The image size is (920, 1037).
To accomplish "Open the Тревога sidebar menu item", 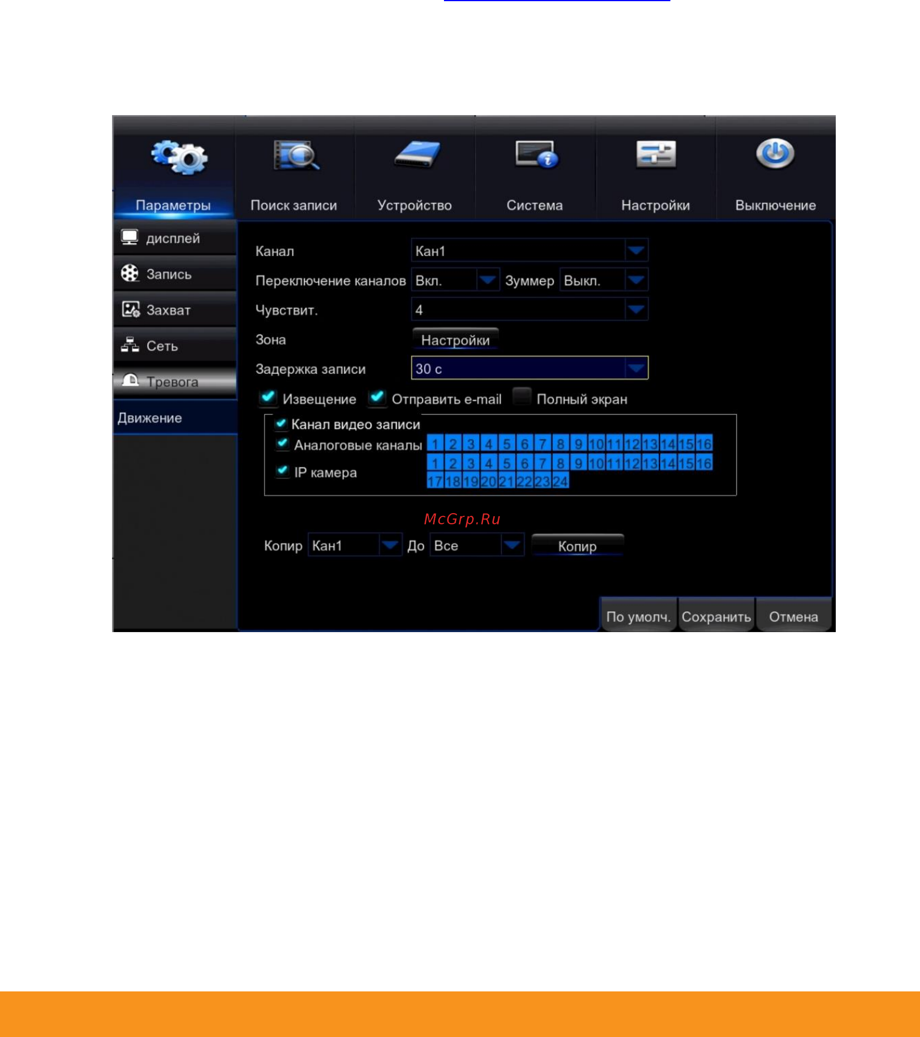I will click(x=175, y=381).
